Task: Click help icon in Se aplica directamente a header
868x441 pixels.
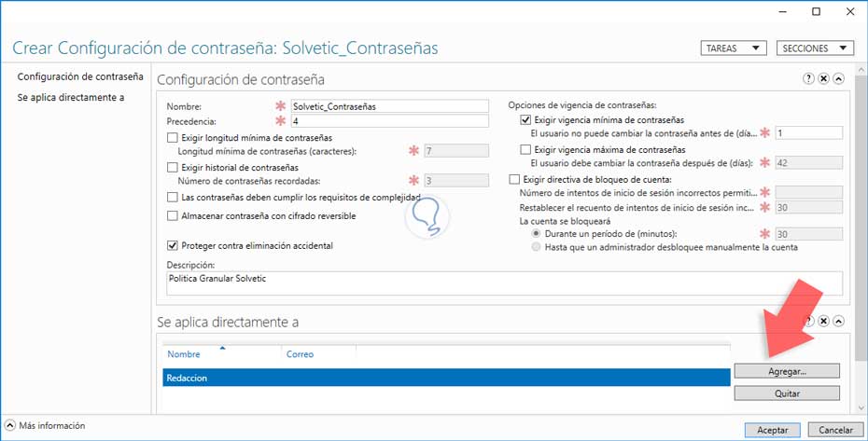Action: [808, 321]
